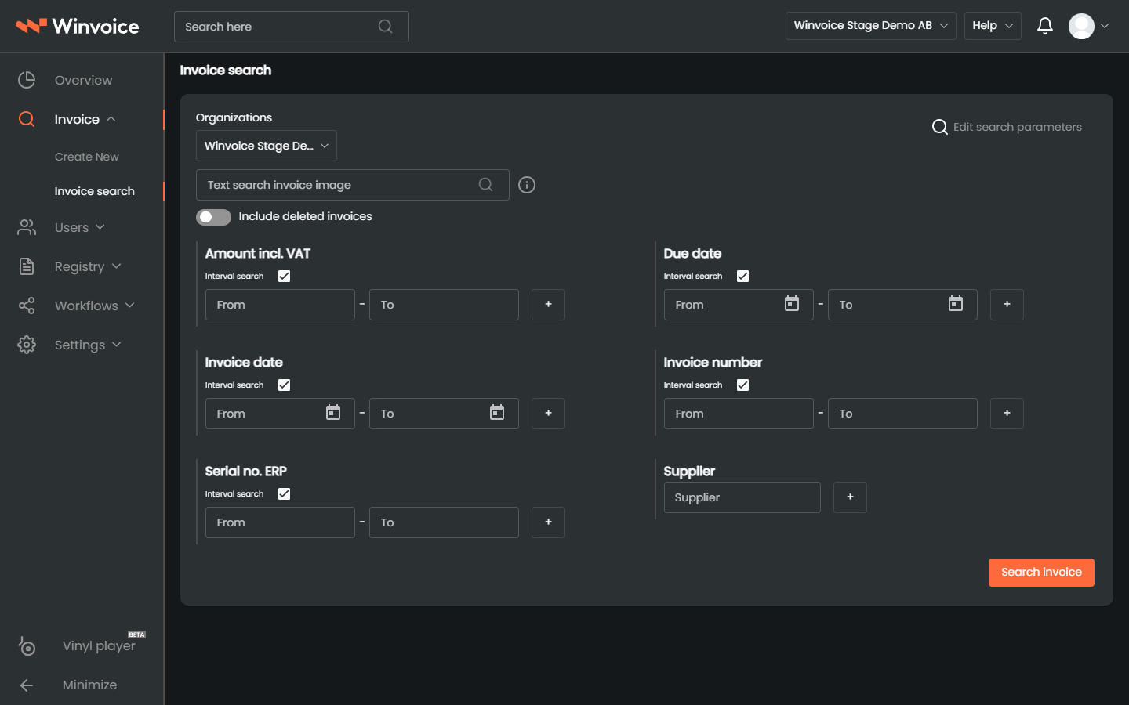Open the Winvoice Stage Demo AB company dropdown
The image size is (1129, 705).
point(870,26)
